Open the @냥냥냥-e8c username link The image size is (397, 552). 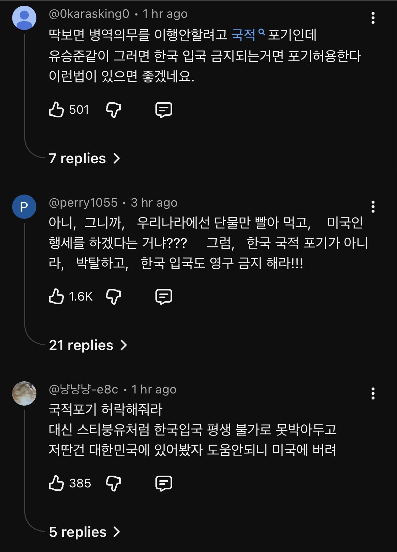pos(84,389)
